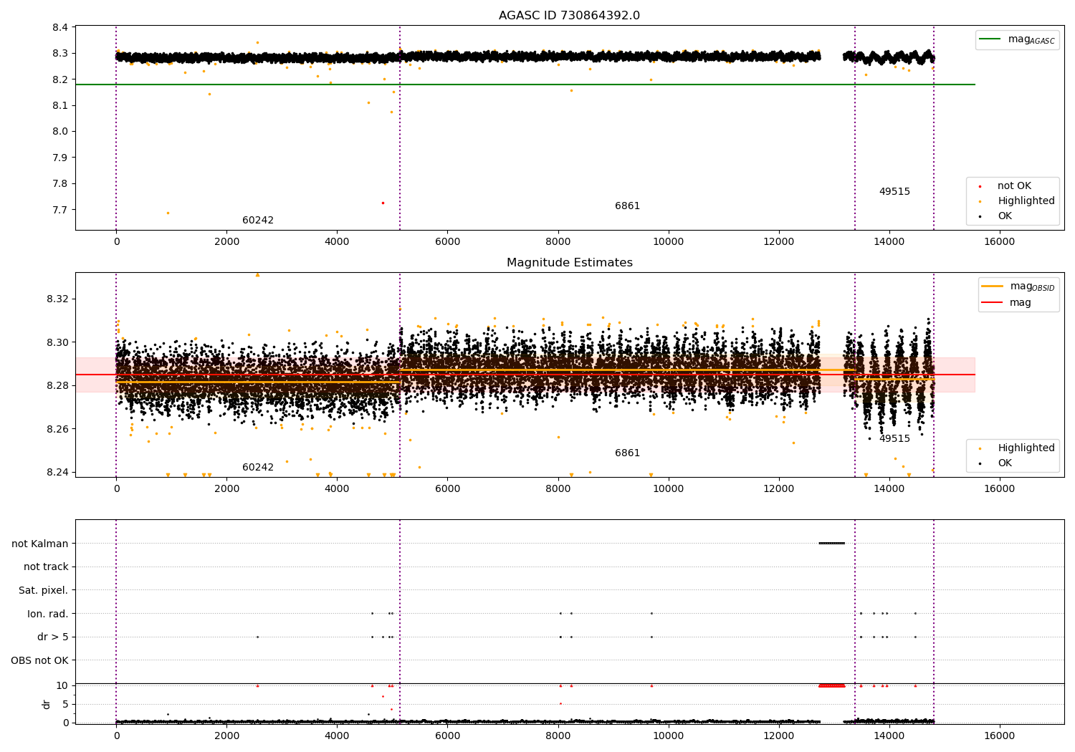Click the 'OBS not OK' row label
1075x752 pixels.
[40, 660]
